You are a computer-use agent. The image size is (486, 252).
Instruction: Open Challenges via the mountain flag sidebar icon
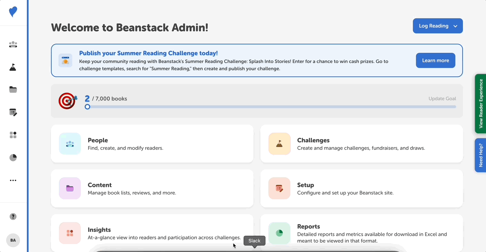click(x=13, y=67)
